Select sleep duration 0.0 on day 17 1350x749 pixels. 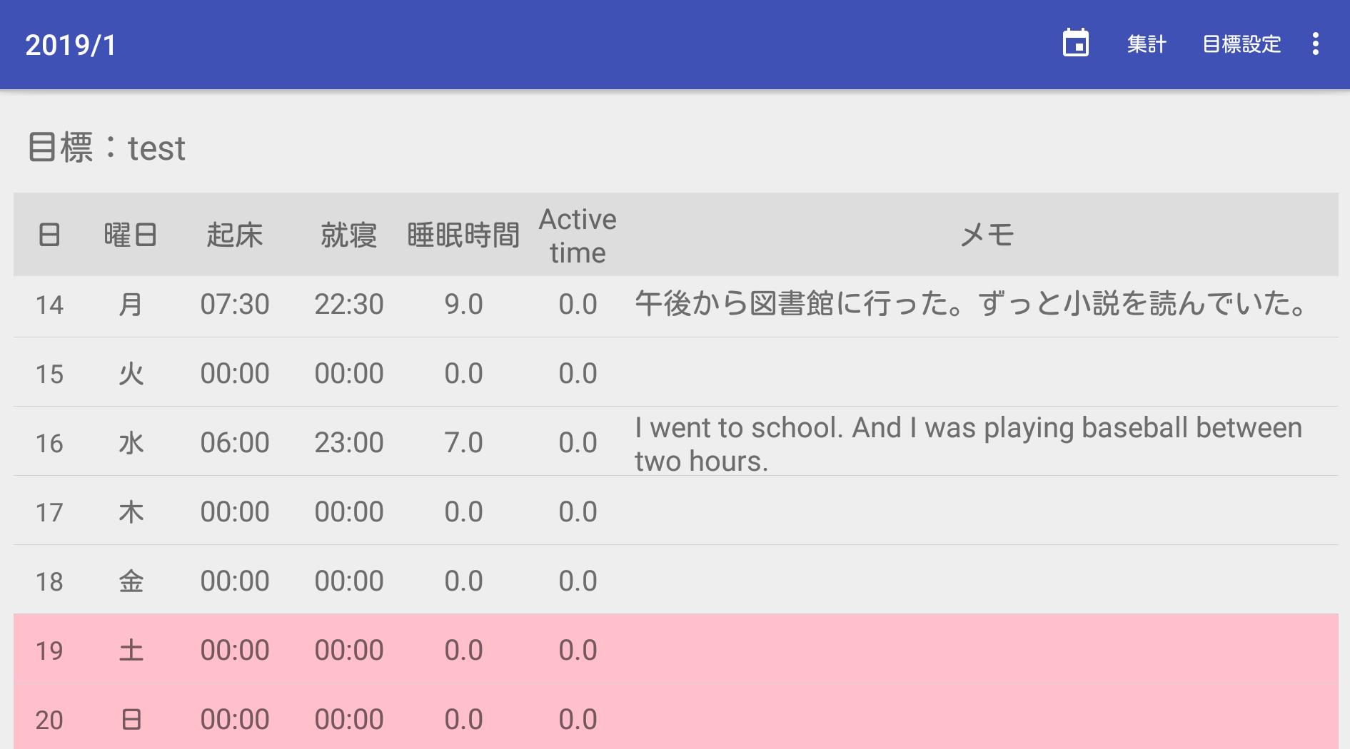click(464, 512)
